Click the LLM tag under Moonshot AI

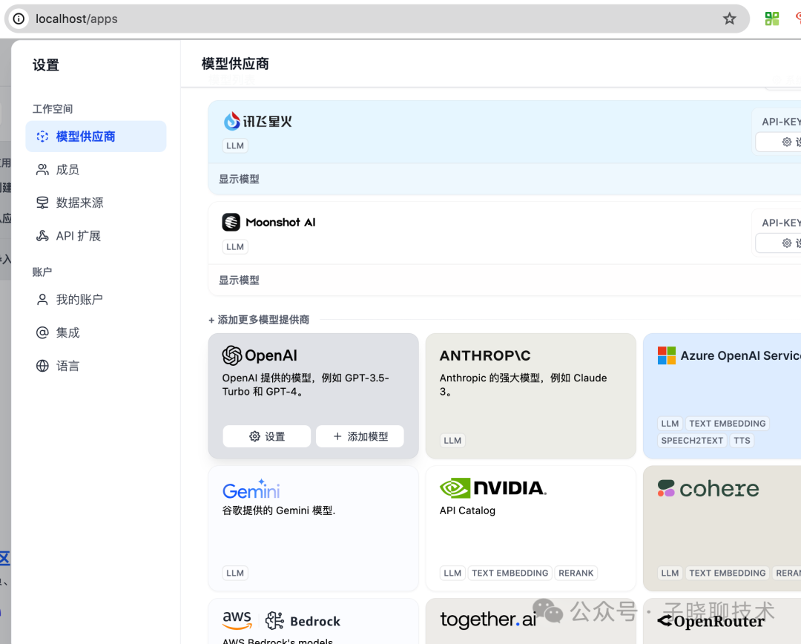point(235,247)
